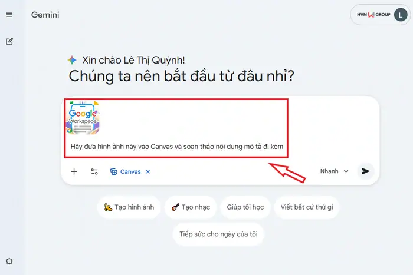Image resolution: width=413 pixels, height=275 pixels.
Task: Choose Viết bất cứ thứ gì suggestion
Action: click(307, 207)
